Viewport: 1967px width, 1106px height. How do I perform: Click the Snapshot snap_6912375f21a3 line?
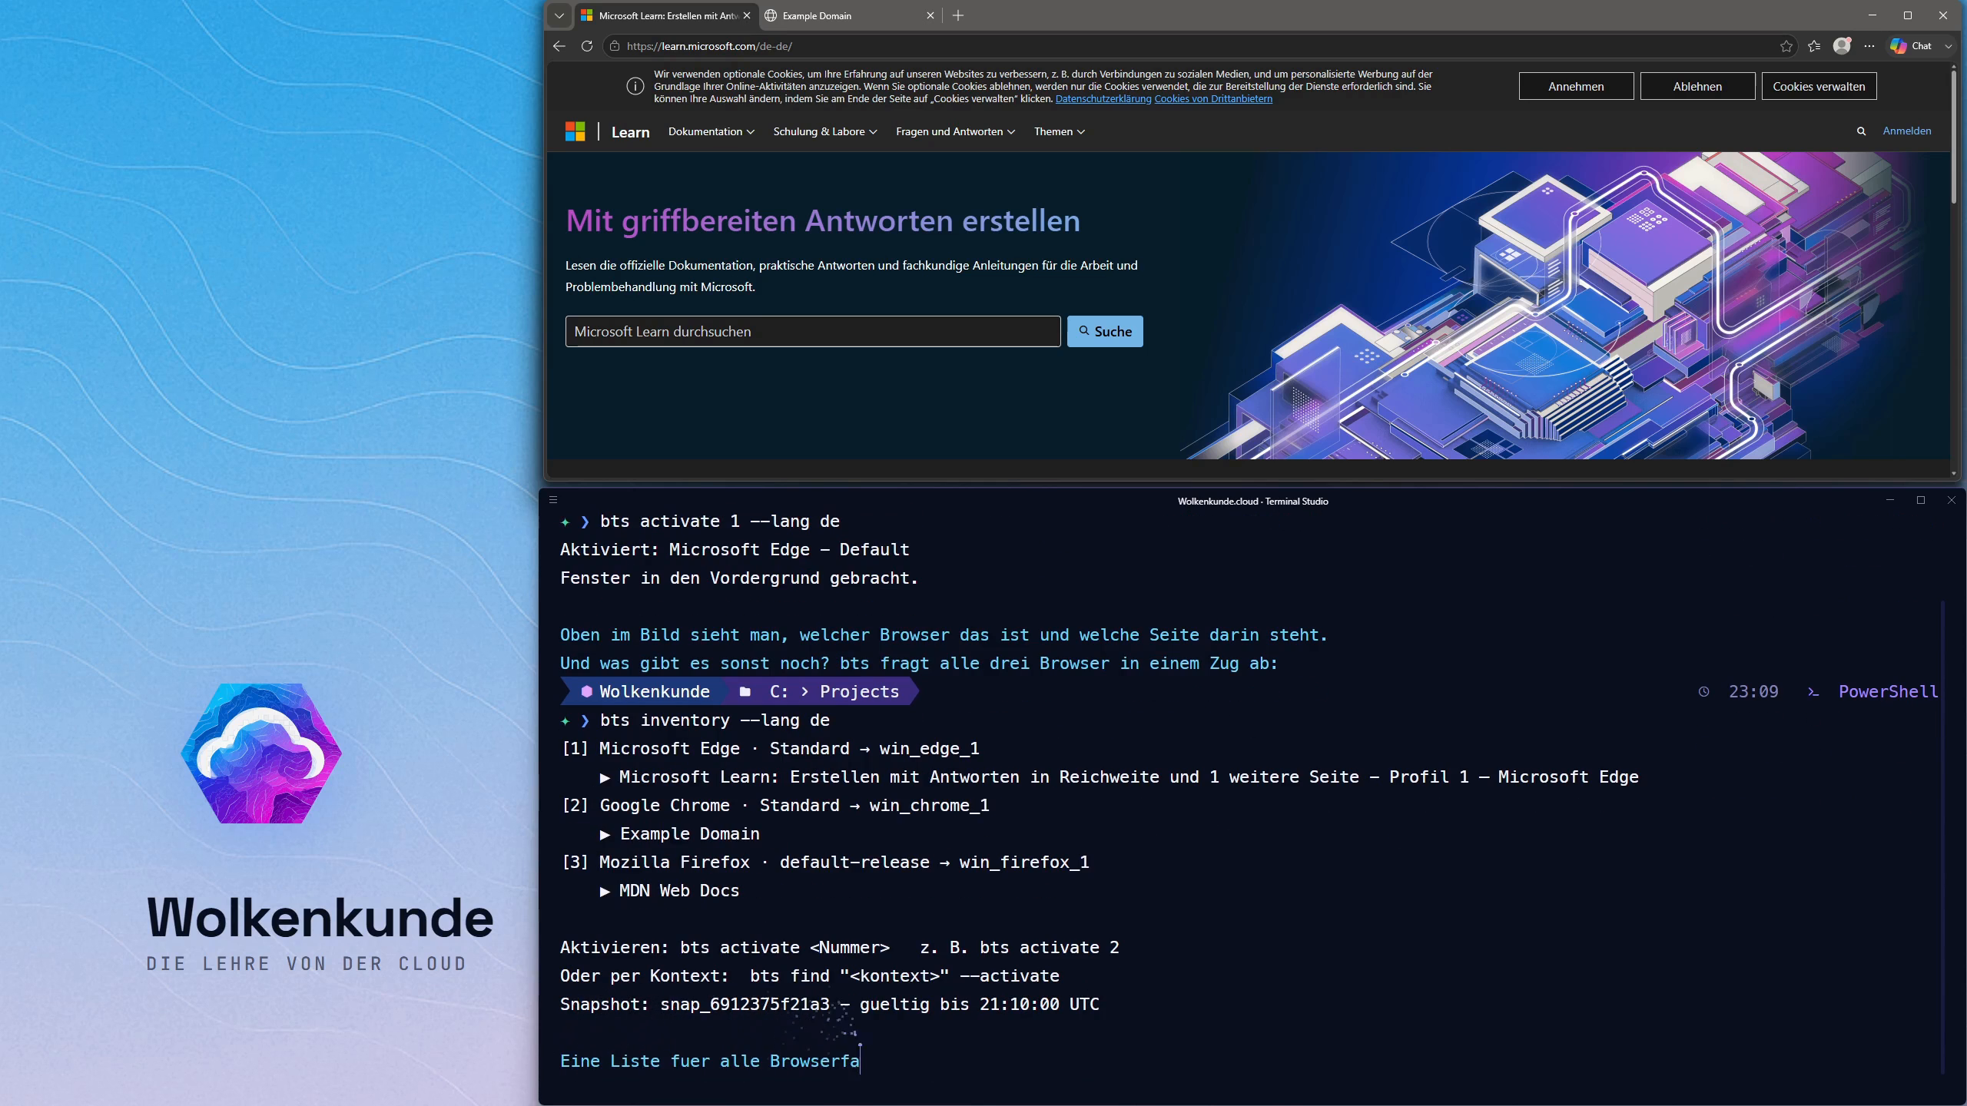pyautogui.click(x=830, y=1004)
